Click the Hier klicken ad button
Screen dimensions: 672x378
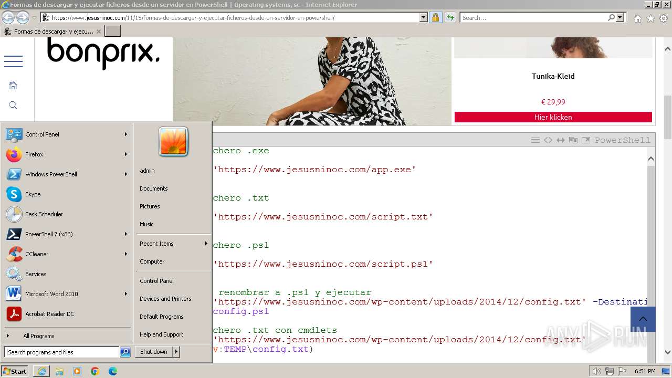coord(553,117)
